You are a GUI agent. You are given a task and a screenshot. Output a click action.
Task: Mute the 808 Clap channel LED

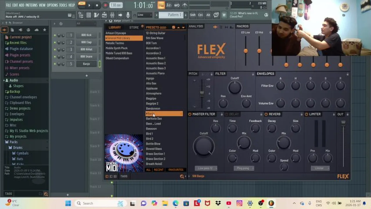click(x=55, y=42)
